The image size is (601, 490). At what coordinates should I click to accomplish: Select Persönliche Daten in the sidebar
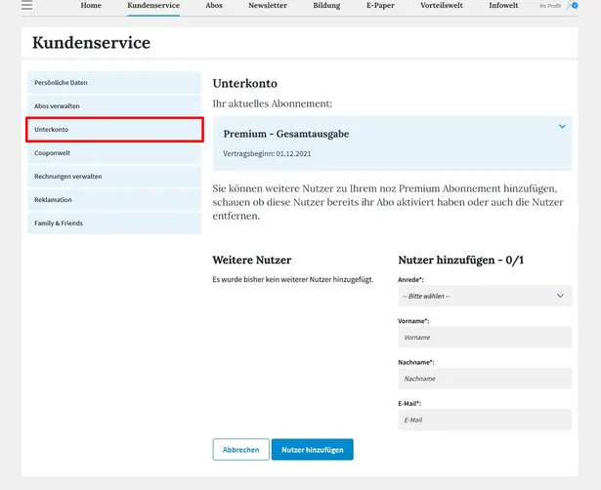pos(114,83)
